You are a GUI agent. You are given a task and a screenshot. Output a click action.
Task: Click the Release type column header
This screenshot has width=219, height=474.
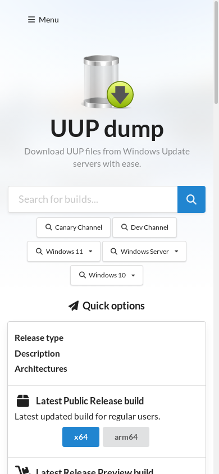tap(39, 338)
